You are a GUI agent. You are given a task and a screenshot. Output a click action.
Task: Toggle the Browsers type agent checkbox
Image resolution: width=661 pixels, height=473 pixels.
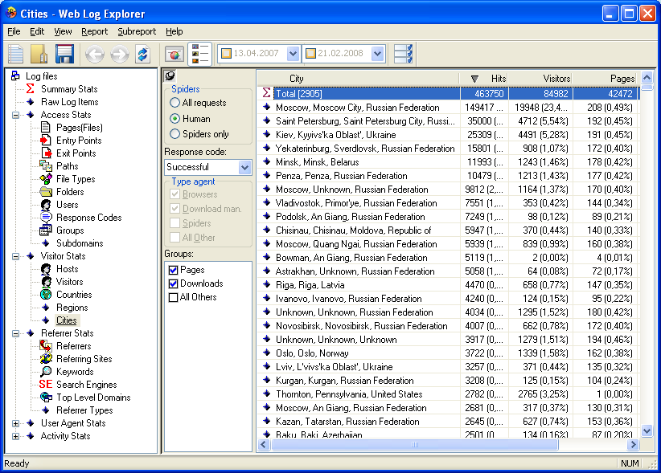[x=174, y=194]
